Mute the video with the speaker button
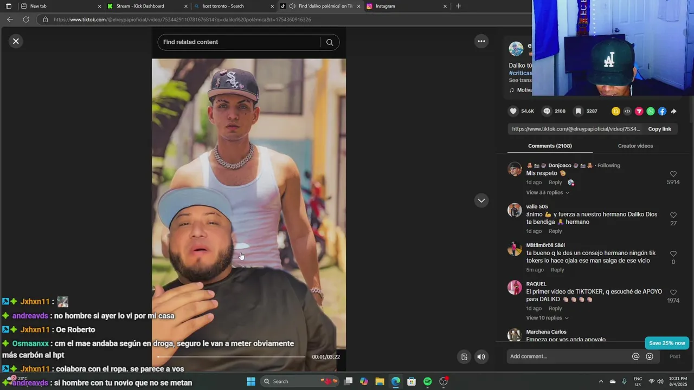The height and width of the screenshot is (390, 694). pos(481,356)
